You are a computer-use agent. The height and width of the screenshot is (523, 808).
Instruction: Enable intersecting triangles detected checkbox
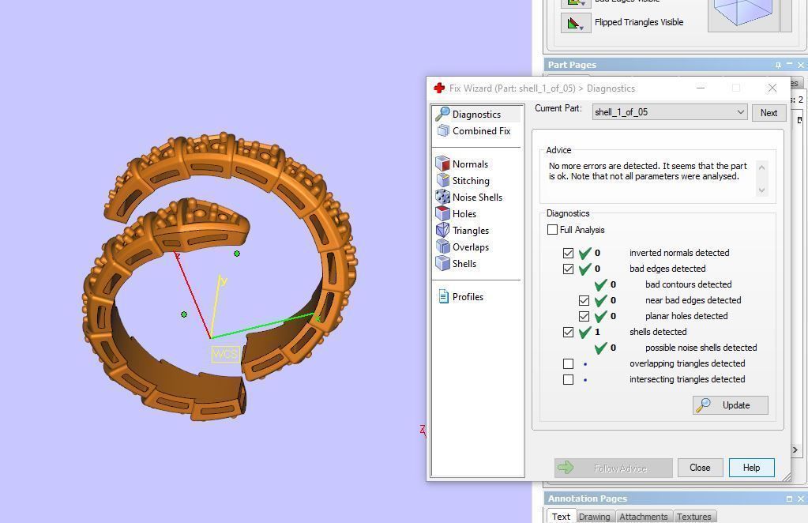[568, 380]
